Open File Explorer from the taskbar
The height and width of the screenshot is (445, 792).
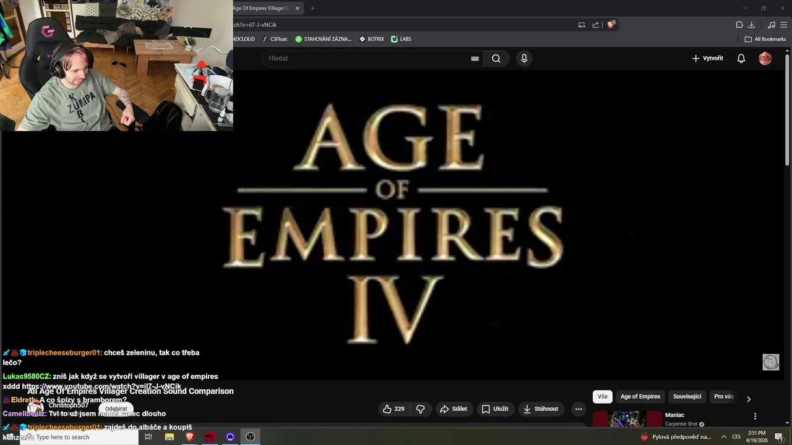(169, 437)
